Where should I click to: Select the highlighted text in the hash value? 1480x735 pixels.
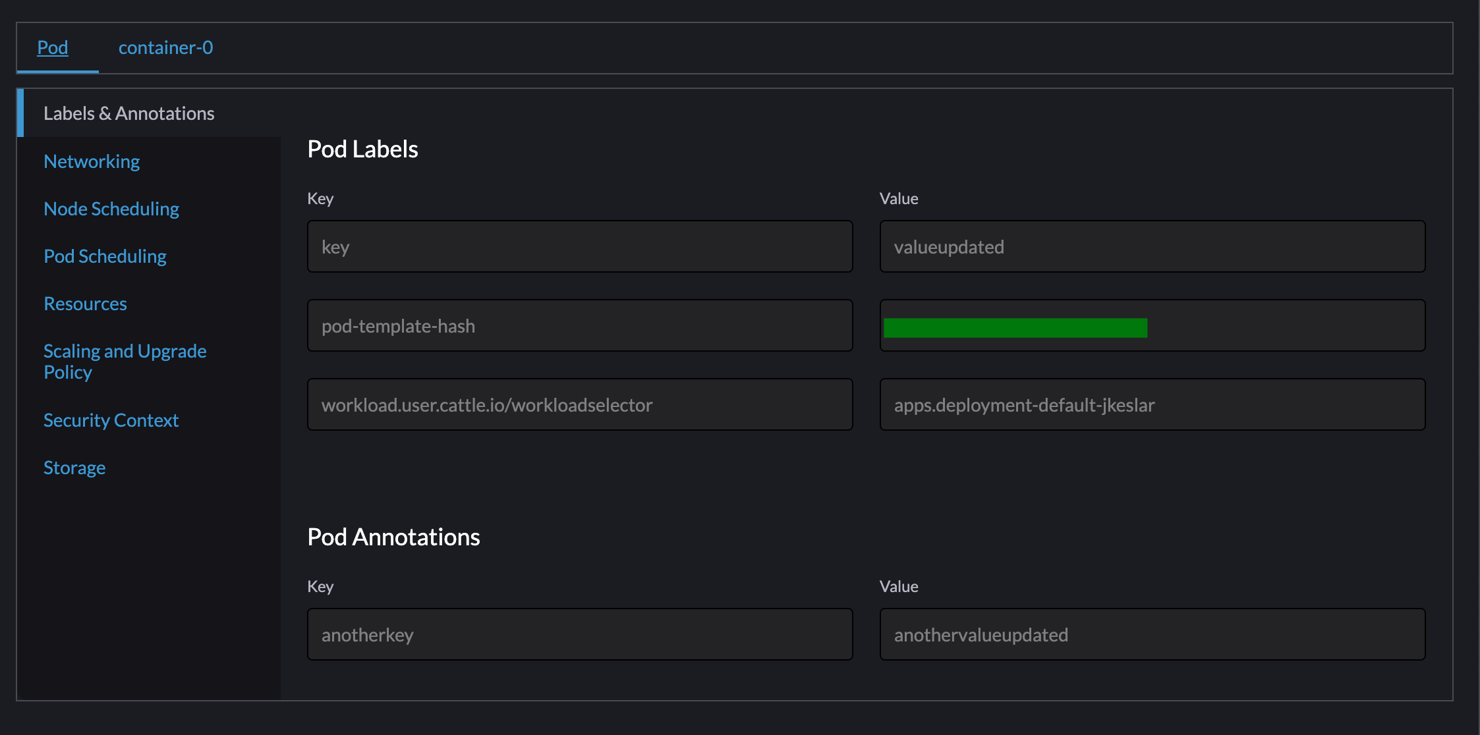(1016, 327)
